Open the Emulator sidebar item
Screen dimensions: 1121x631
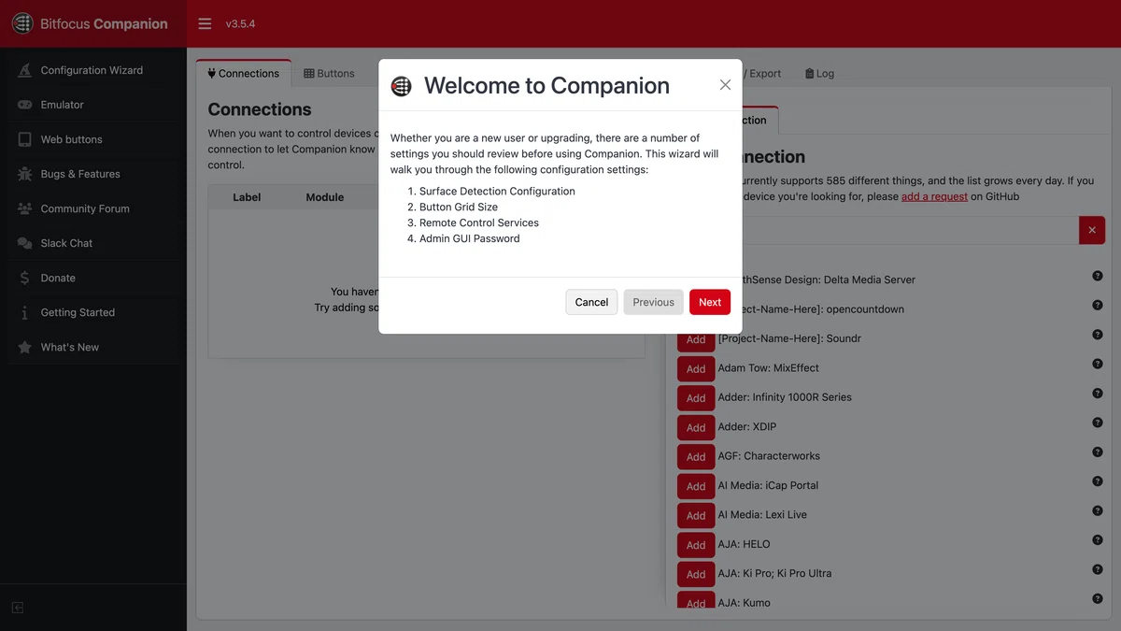point(93,105)
